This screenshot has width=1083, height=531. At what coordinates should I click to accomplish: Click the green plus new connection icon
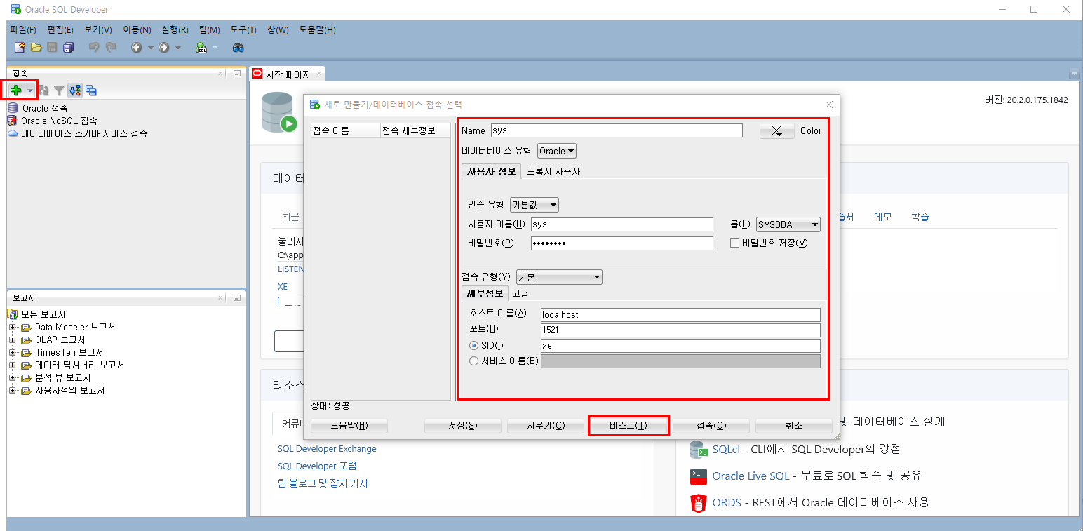pyautogui.click(x=16, y=90)
